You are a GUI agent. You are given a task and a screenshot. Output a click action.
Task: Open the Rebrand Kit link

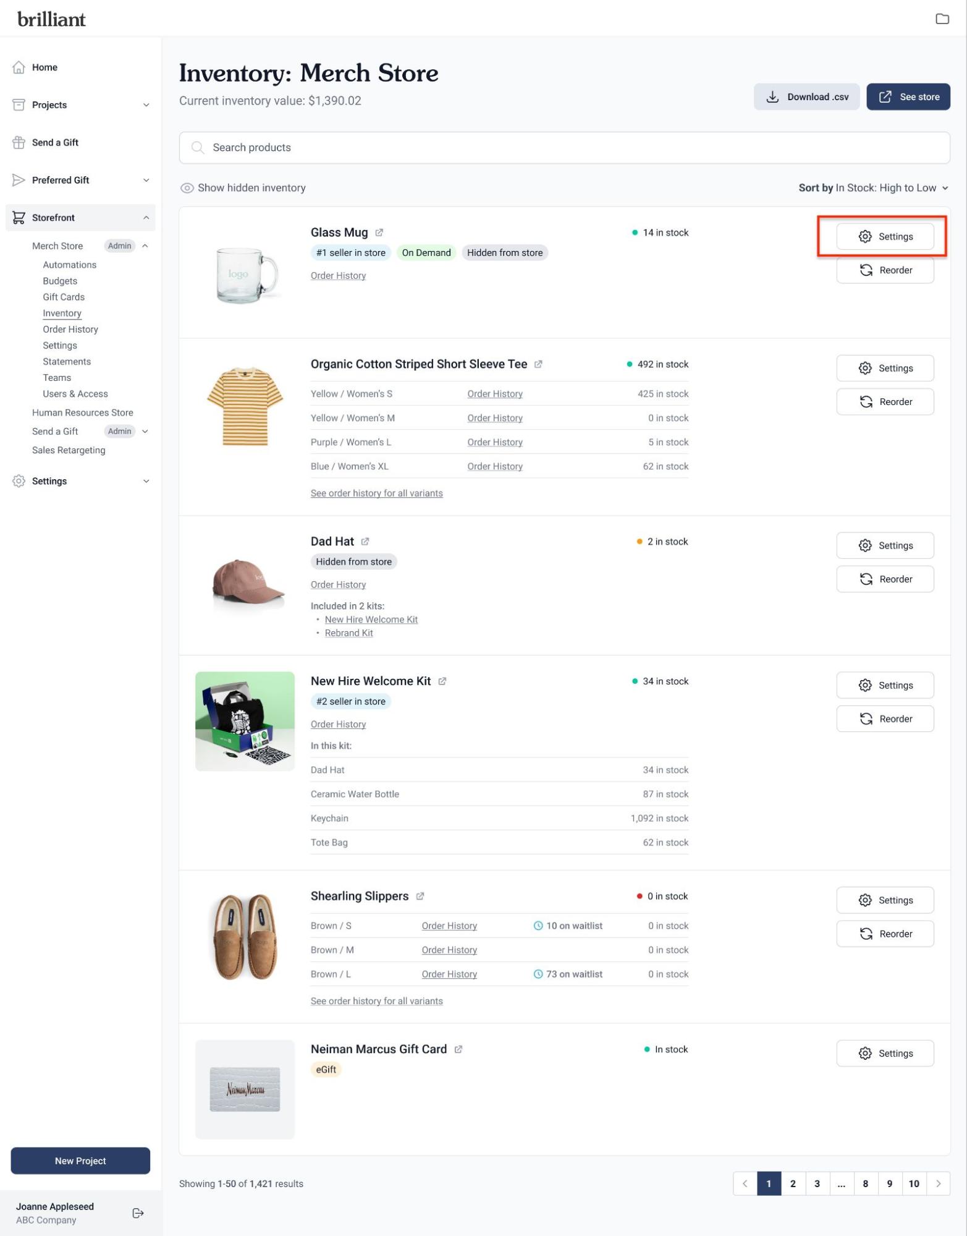coord(348,633)
